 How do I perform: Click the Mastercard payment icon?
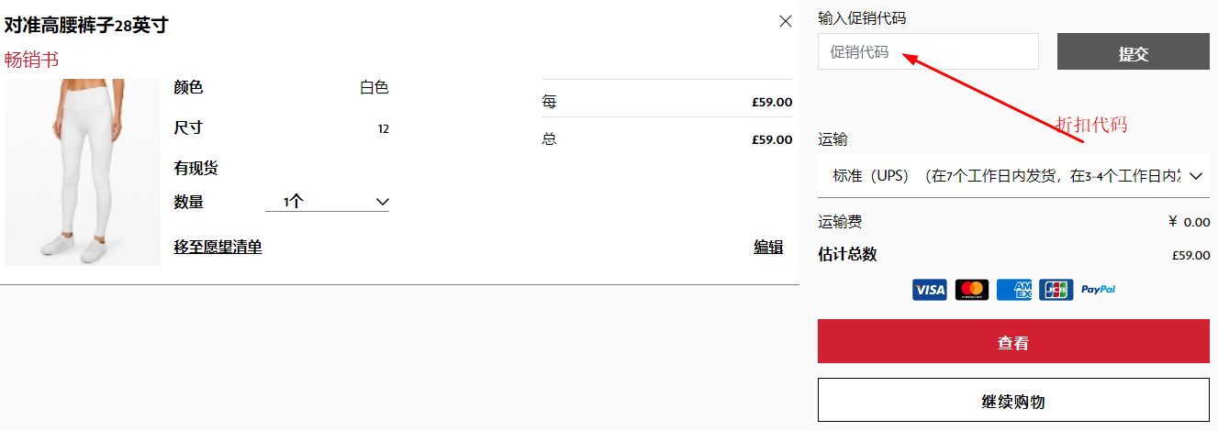click(x=972, y=290)
